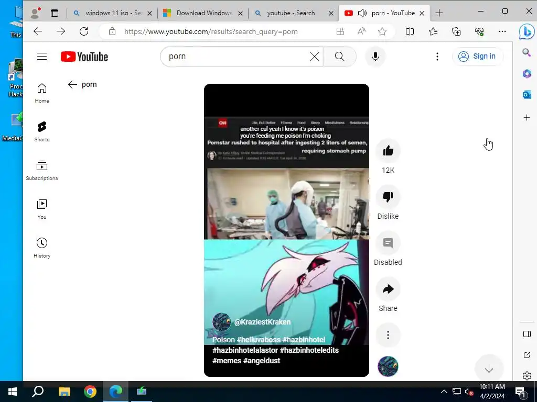Open Edge sidebar settings gear
537x402 pixels.
pos(527,376)
